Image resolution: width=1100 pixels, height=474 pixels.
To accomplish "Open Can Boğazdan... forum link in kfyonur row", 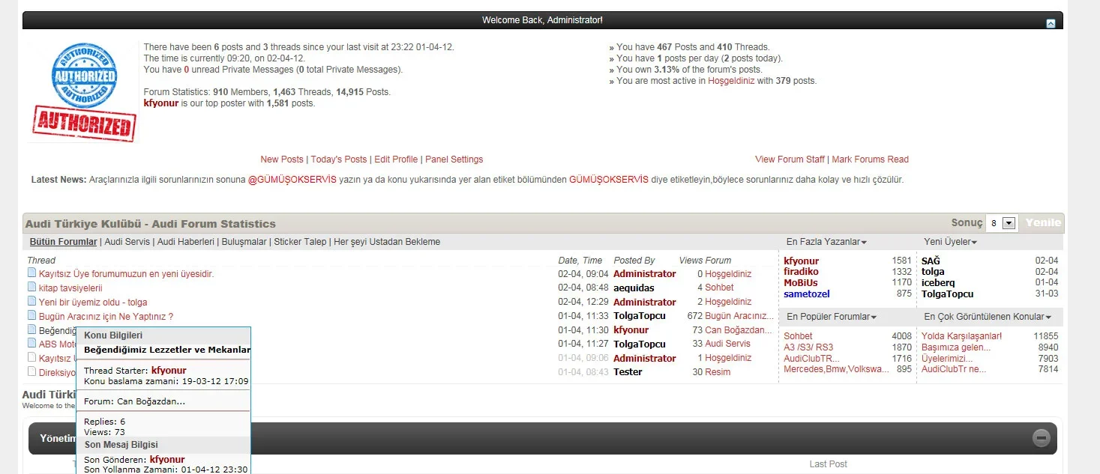I will (738, 330).
